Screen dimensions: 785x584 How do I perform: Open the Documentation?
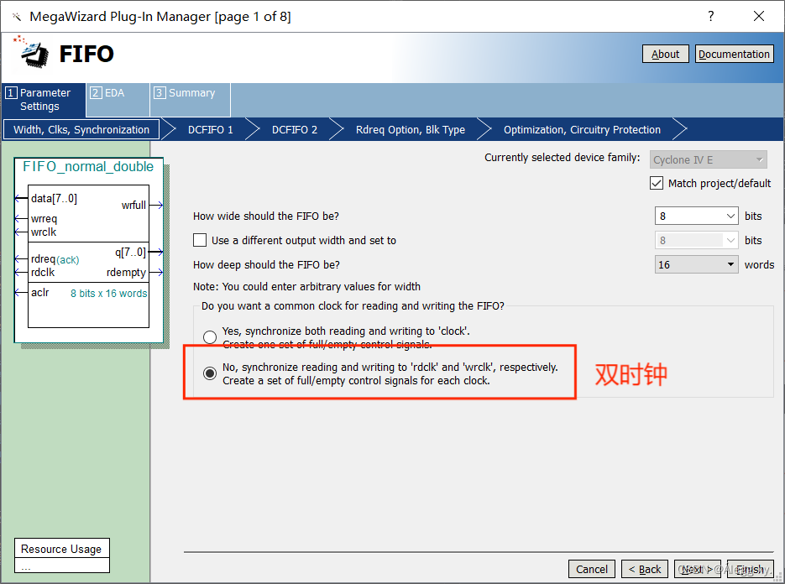click(734, 54)
